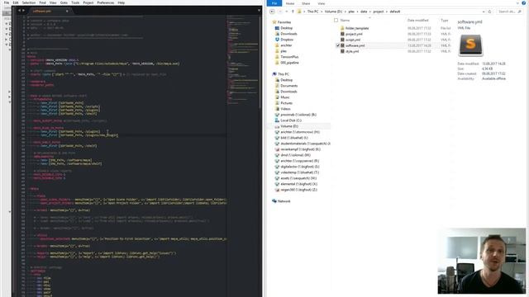Open Explorer help icon

pos(523,3)
